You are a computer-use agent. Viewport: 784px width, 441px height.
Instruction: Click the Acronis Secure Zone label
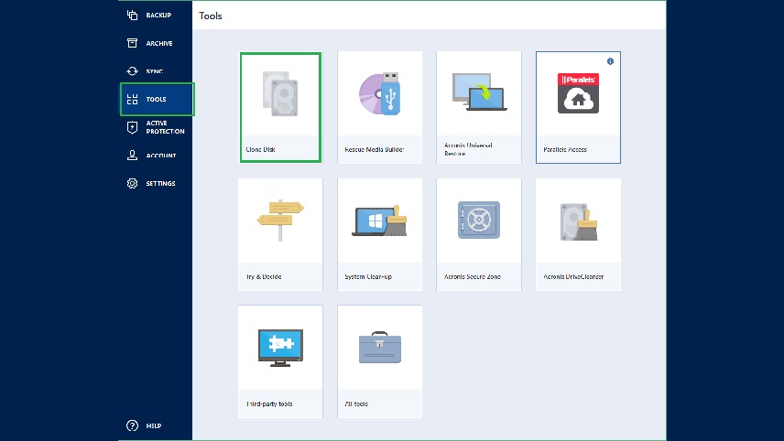coord(473,276)
